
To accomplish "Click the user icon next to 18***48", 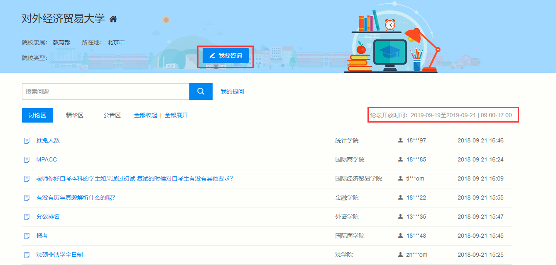I will (x=400, y=236).
